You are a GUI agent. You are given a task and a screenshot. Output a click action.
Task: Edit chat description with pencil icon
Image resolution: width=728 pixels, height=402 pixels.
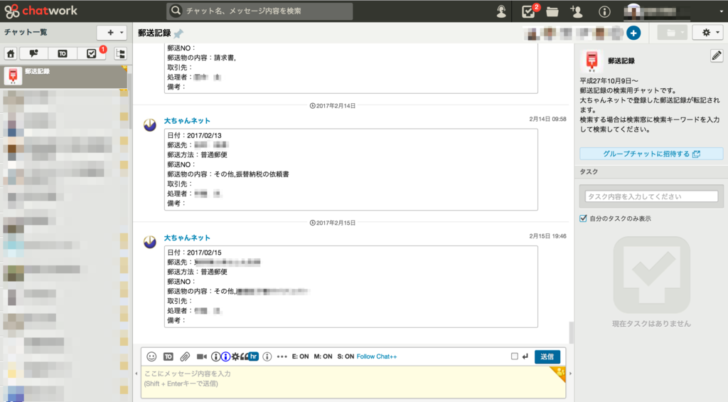click(x=717, y=56)
